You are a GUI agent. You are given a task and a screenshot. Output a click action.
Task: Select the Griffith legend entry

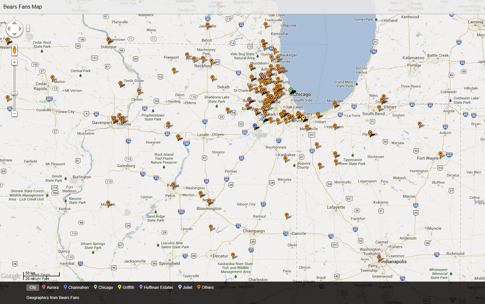(126, 287)
